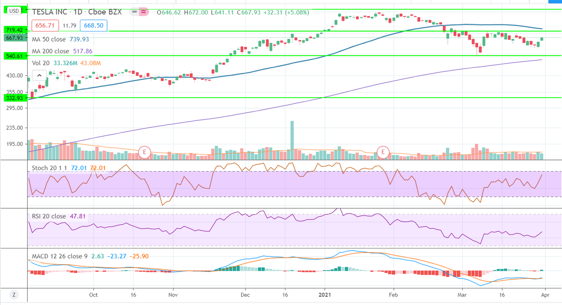The image size is (562, 305).
Task: Click the sell price 656.71 button
Action: point(45,26)
